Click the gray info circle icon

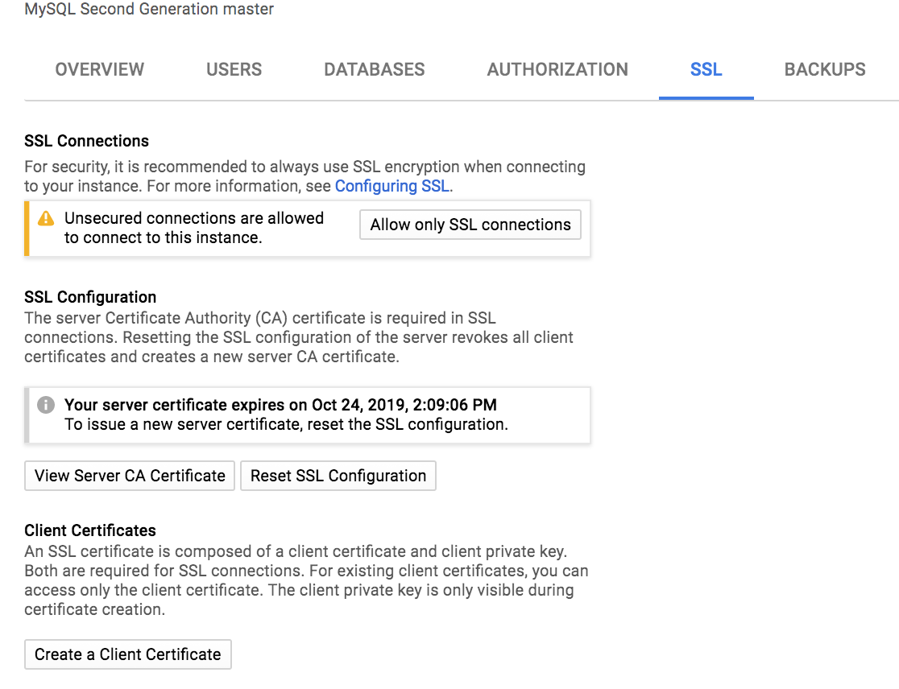coord(47,405)
